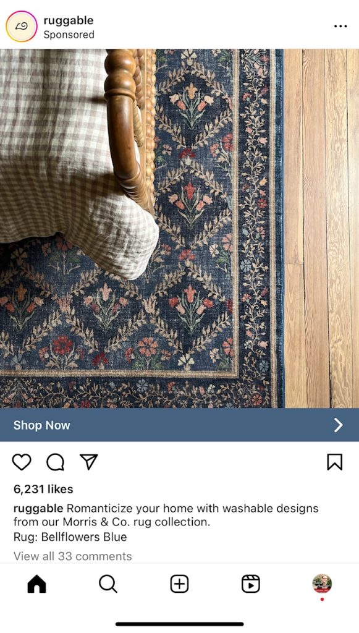
Task: Tap the home indicator bar at bottom
Action: tap(179, 624)
